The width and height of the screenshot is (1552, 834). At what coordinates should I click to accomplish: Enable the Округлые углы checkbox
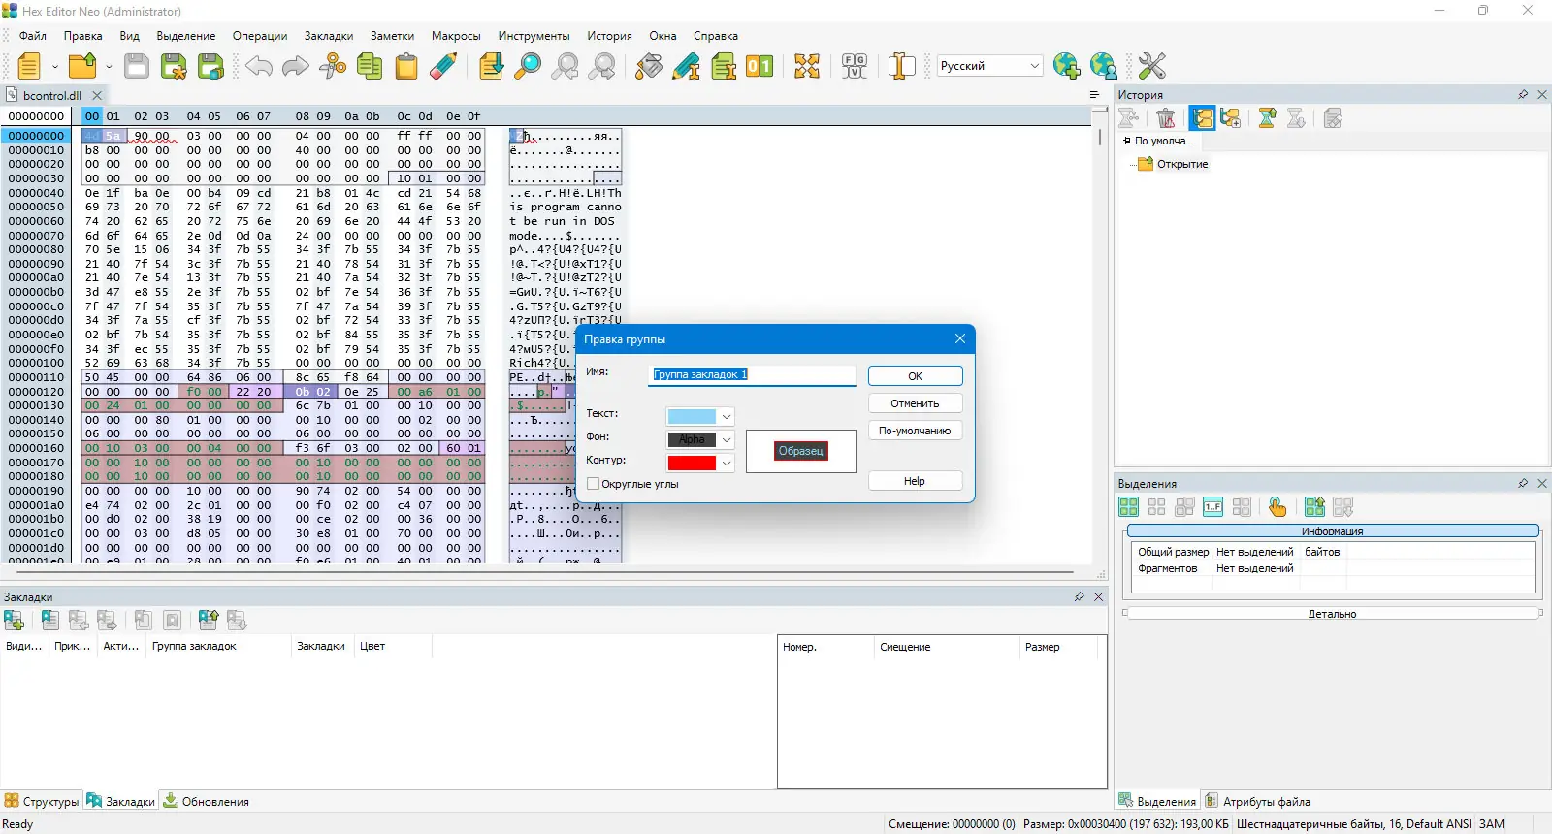point(594,484)
